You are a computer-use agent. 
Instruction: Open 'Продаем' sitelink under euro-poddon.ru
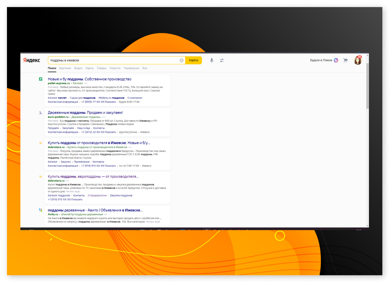point(53,128)
